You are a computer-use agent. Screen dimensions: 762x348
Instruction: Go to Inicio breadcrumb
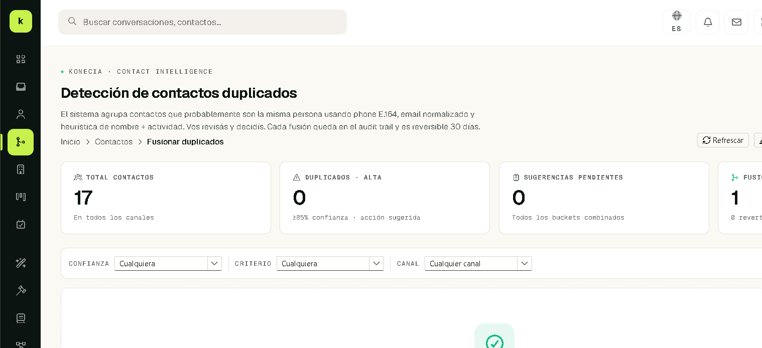[70, 142]
